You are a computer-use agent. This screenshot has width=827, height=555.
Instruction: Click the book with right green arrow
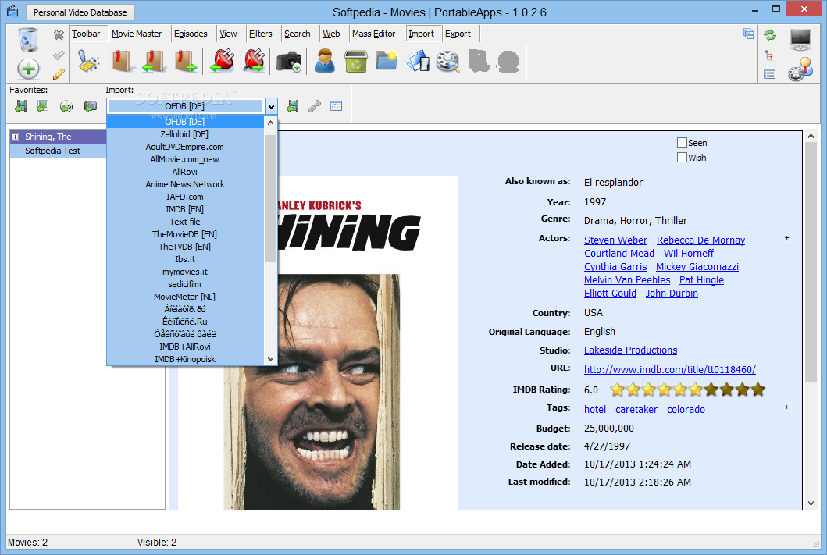point(186,61)
